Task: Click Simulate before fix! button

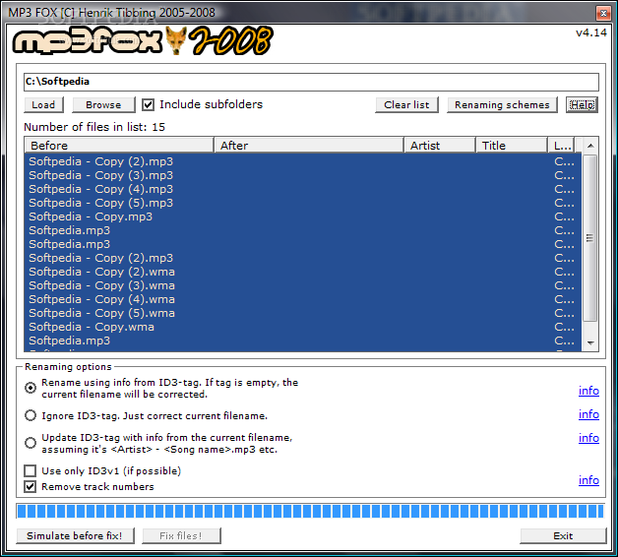Action: (x=75, y=535)
